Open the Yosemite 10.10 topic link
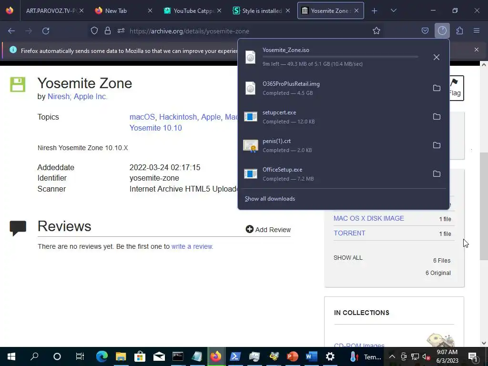Screen dimensions: 488x366 coord(156,128)
